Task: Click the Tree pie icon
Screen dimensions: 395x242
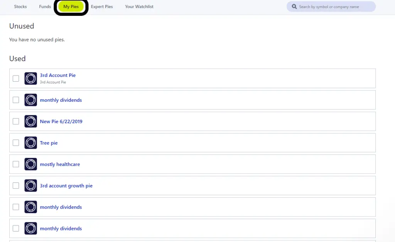Action: click(31, 143)
